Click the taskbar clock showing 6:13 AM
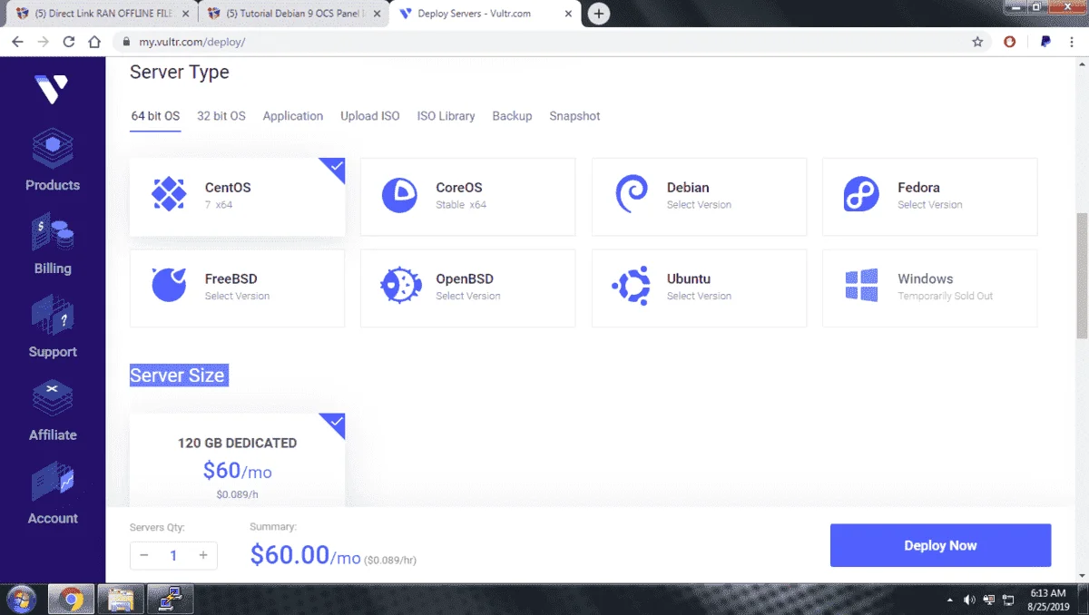Image resolution: width=1089 pixels, height=615 pixels. [x=1048, y=592]
